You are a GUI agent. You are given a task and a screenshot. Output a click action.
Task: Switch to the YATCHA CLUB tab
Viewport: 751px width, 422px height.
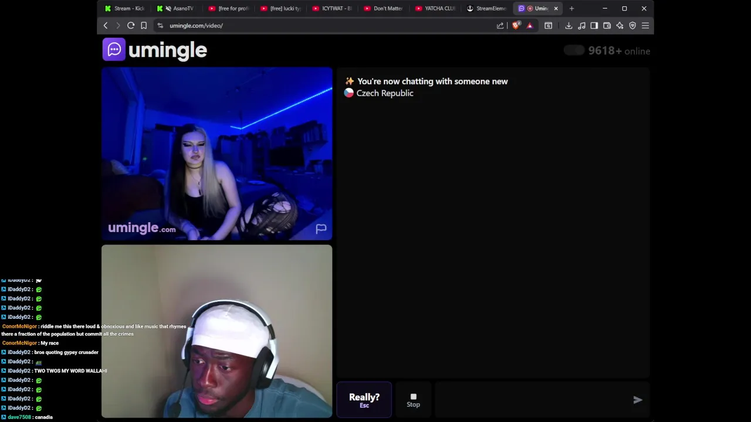pos(435,8)
